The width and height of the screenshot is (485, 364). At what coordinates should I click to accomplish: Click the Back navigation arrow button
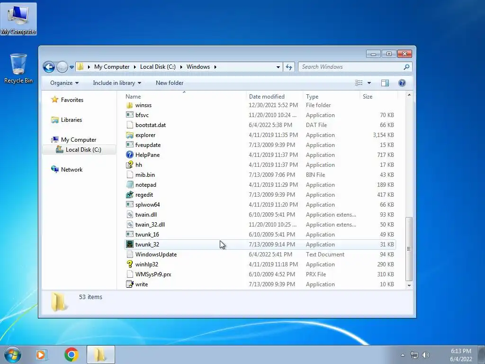click(x=49, y=67)
